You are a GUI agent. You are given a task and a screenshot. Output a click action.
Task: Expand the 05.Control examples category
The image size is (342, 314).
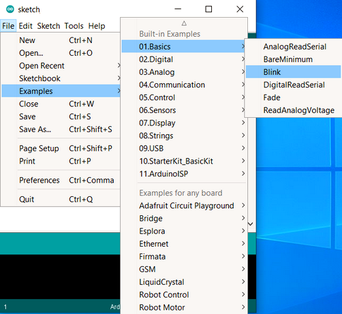click(184, 97)
